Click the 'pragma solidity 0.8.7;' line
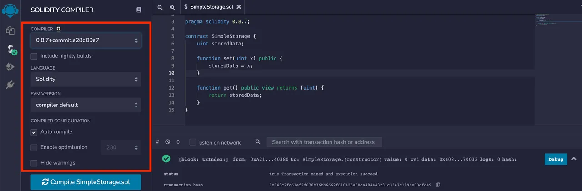Viewport: 582px width, 191px height. 217,21
